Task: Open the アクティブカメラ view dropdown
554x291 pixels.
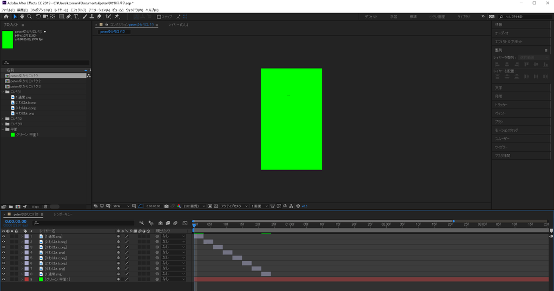Action: (x=234, y=206)
